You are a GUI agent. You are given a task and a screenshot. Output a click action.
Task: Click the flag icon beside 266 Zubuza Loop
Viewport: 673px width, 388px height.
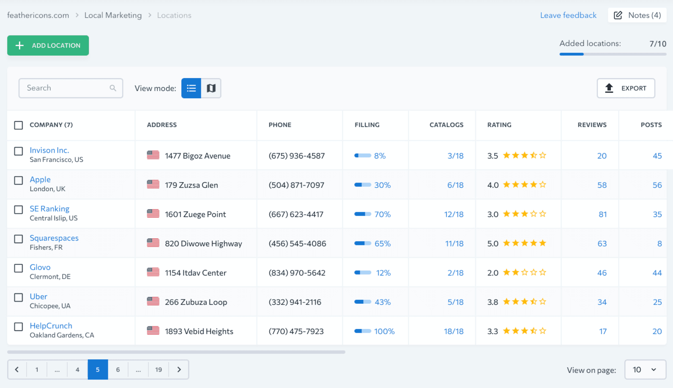(153, 301)
